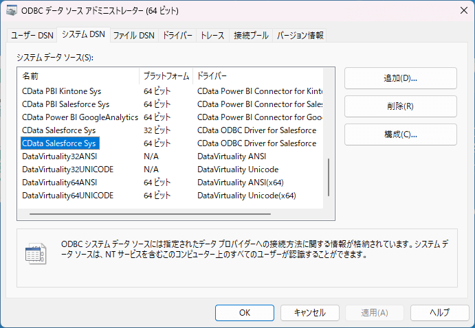Image resolution: width=475 pixels, height=328 pixels.
Task: Click the キャンセル button
Action: (x=309, y=312)
